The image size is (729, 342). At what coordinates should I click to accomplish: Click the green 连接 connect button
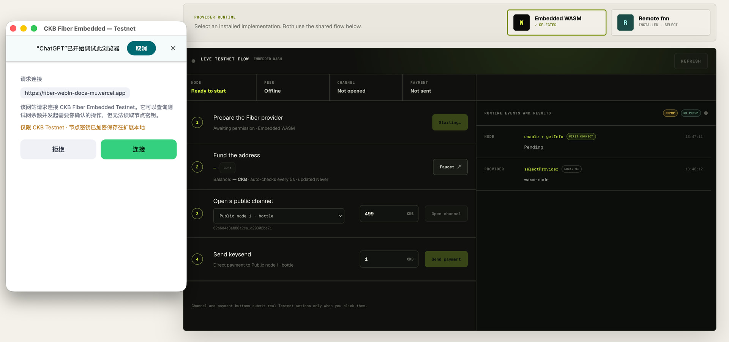[x=139, y=149]
